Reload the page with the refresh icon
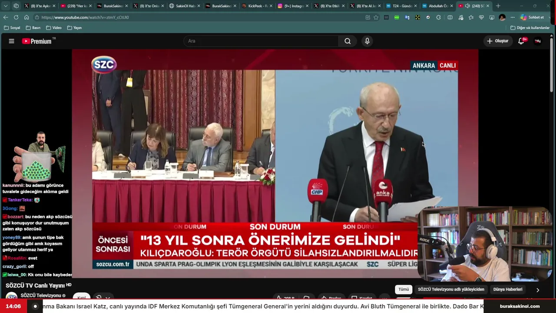The width and height of the screenshot is (556, 313). (x=16, y=17)
